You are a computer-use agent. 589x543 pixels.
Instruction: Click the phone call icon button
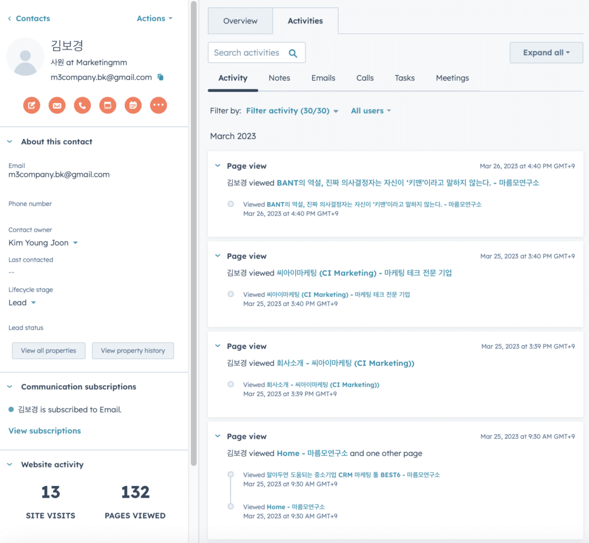82,105
